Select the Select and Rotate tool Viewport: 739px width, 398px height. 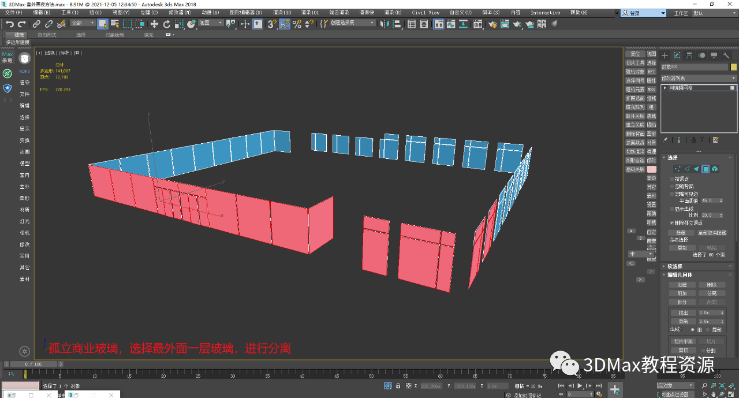[x=167, y=24]
